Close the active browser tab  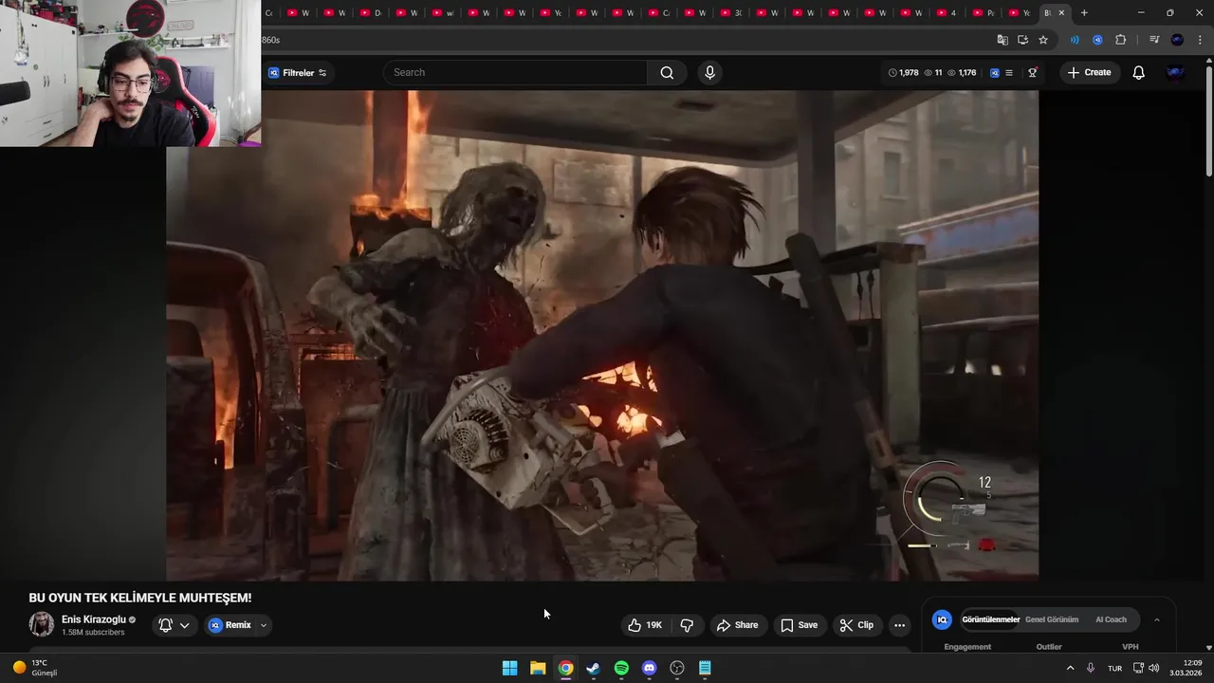(x=1061, y=13)
